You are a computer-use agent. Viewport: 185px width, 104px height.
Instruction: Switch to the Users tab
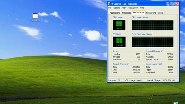160,13
